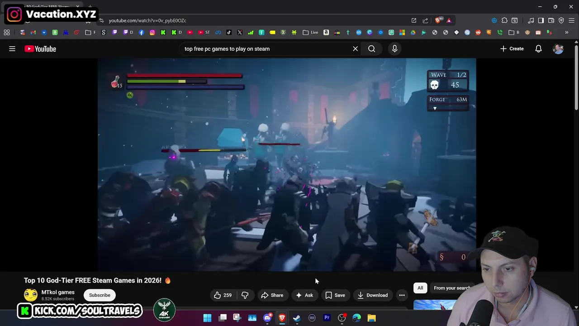Dislike the video with thumbs down
Screen dimensions: 579x326
(245, 295)
